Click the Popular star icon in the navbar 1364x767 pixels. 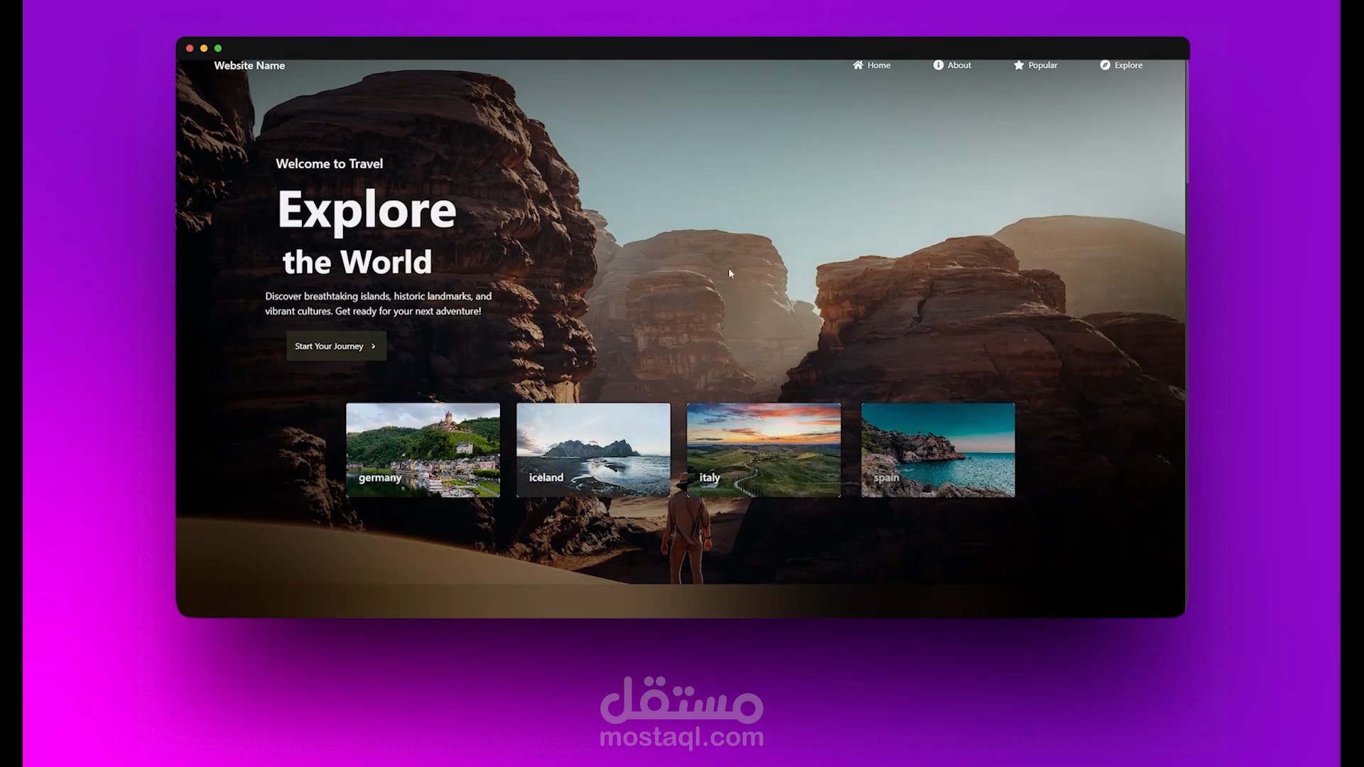(x=1018, y=65)
